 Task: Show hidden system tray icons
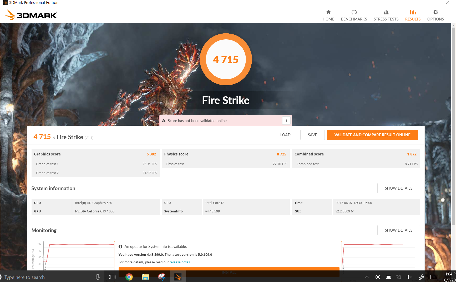pos(367,277)
